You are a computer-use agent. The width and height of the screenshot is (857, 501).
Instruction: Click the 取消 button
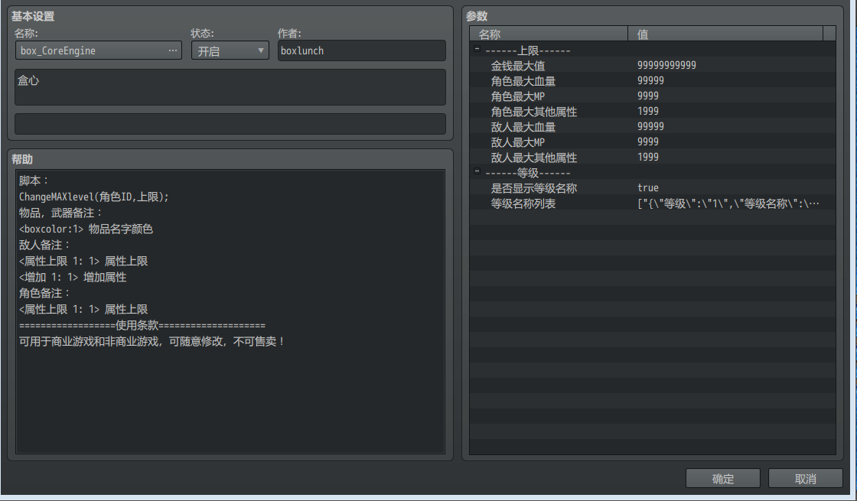(805, 478)
